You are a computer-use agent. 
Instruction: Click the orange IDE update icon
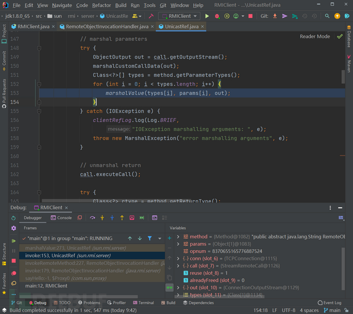(x=337, y=16)
